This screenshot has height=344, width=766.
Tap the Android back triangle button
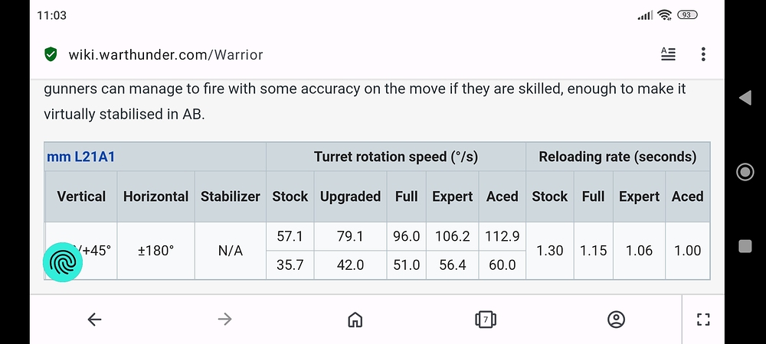(x=745, y=98)
